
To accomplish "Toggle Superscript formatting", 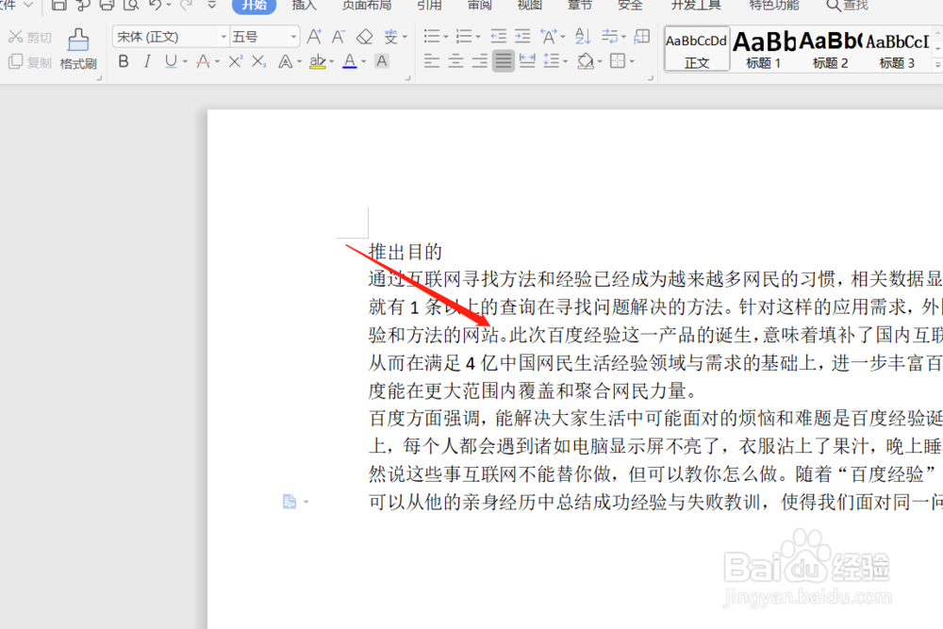I will point(235,61).
